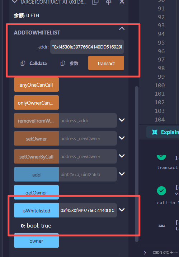Run the setOwnerByCall function button
Image resolution: width=179 pixels, height=257 pixels.
[36, 156]
